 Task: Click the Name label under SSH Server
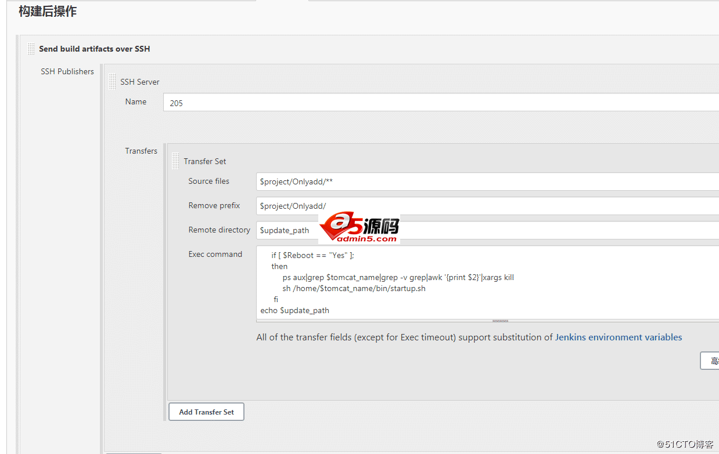tap(136, 101)
